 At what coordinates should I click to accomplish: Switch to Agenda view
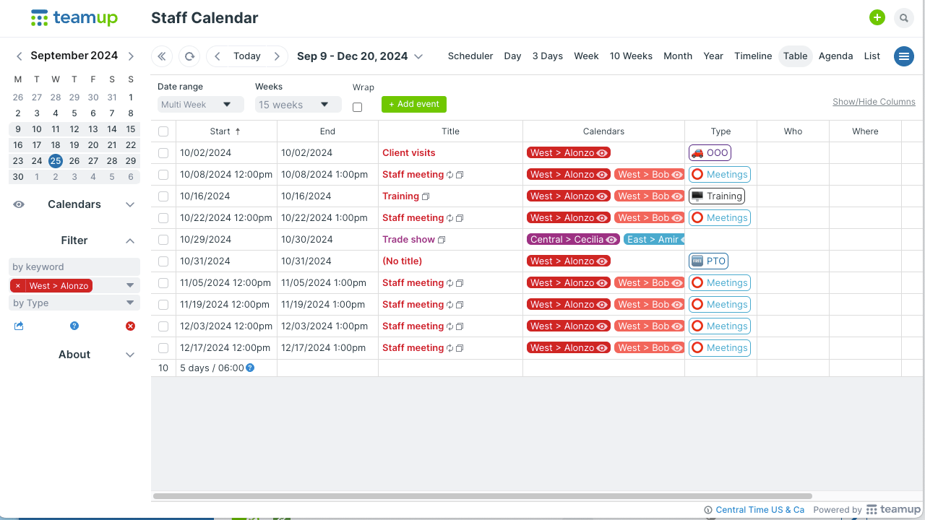[835, 56]
